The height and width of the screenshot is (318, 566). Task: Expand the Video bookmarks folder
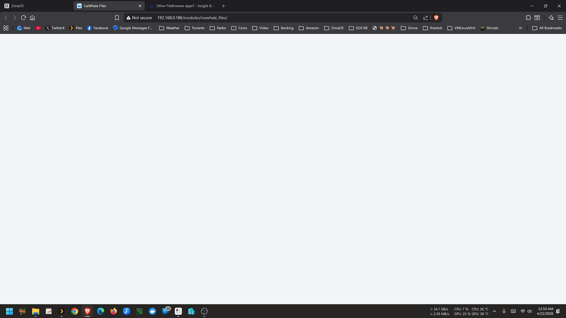[260, 28]
